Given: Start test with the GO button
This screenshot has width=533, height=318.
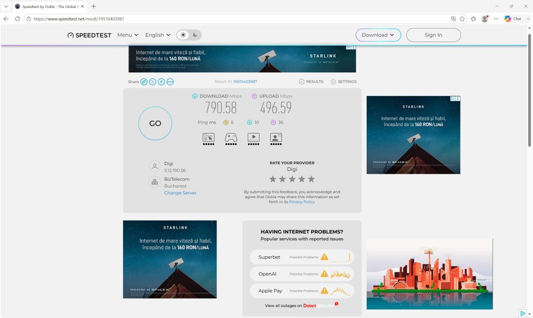Looking at the screenshot, I should [155, 124].
